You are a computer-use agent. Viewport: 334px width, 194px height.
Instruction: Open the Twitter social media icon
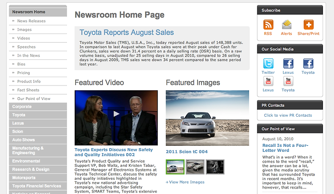(268, 63)
